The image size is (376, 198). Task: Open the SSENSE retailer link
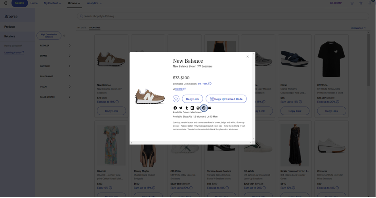pos(180,89)
